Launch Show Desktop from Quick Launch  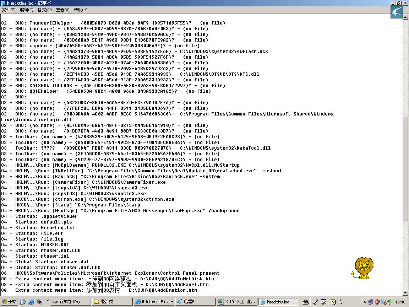click(x=23, y=302)
